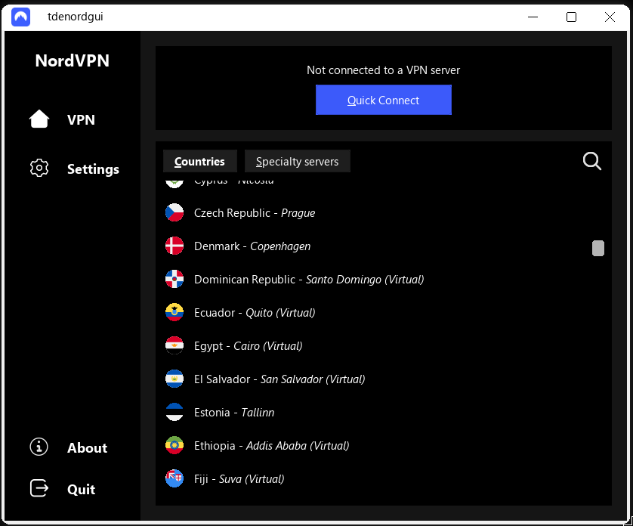
Task: Click the country list scrollbar thumb
Action: point(598,248)
